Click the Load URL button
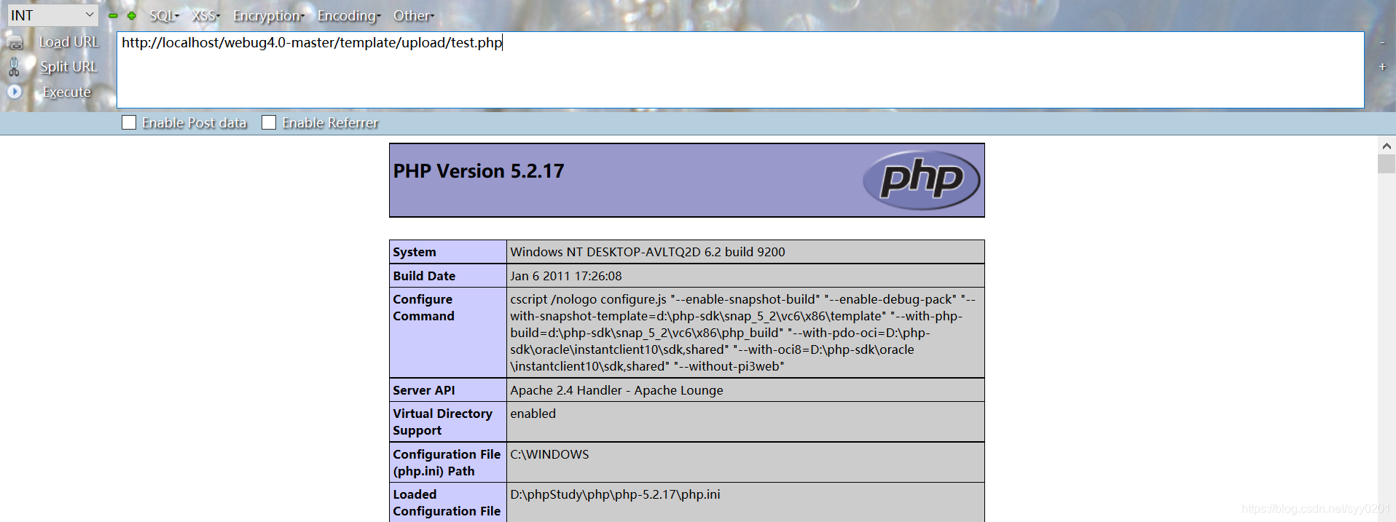The image size is (1396, 522). tap(68, 42)
